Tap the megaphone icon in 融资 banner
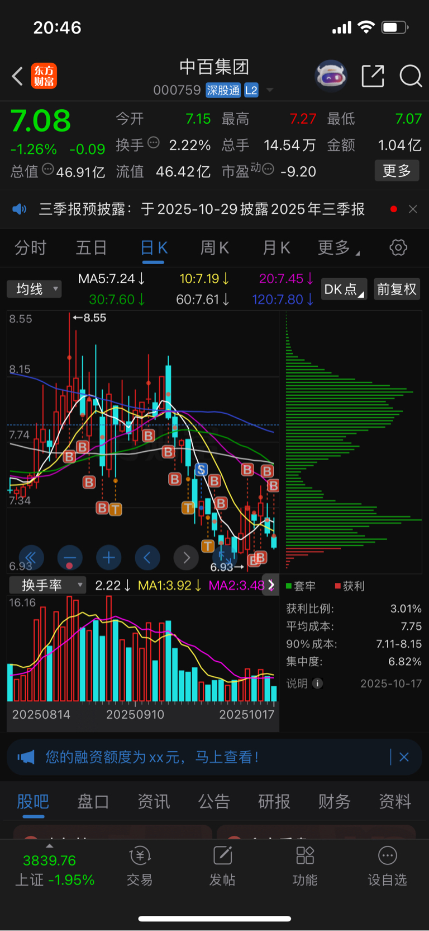Screen dimensions: 429x931 (26, 757)
